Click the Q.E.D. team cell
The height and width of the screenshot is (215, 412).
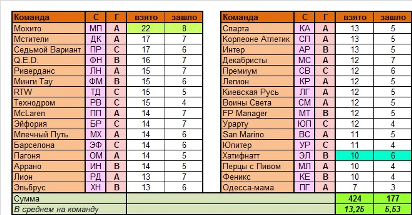tap(48, 60)
